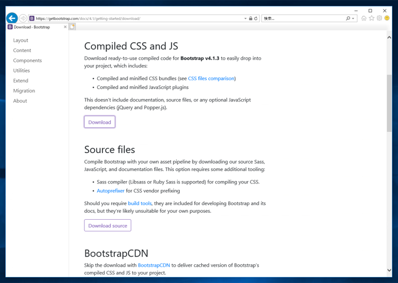Follow the BootstrapCDN link

[154, 265]
